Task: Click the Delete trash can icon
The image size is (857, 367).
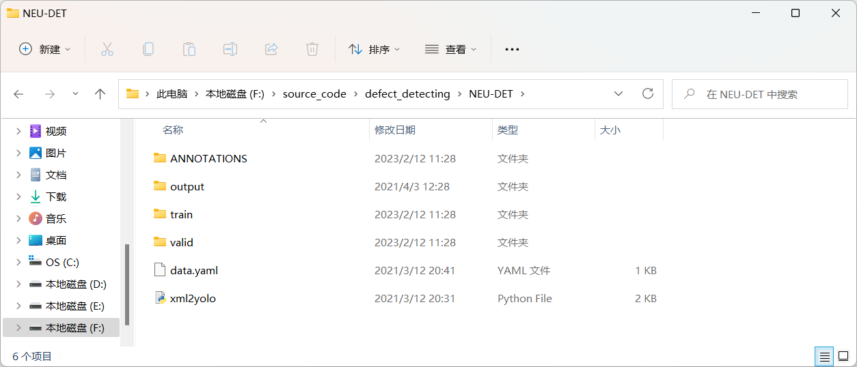Action: point(312,49)
